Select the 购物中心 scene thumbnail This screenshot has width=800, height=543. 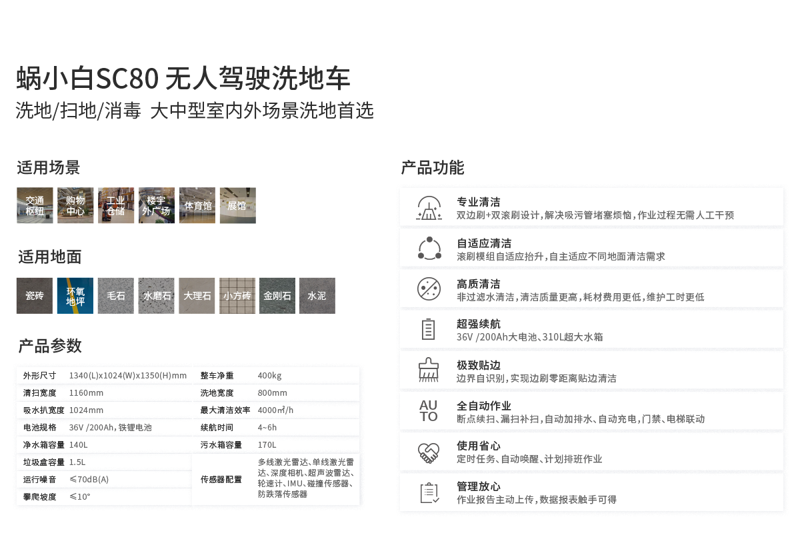[x=75, y=206]
